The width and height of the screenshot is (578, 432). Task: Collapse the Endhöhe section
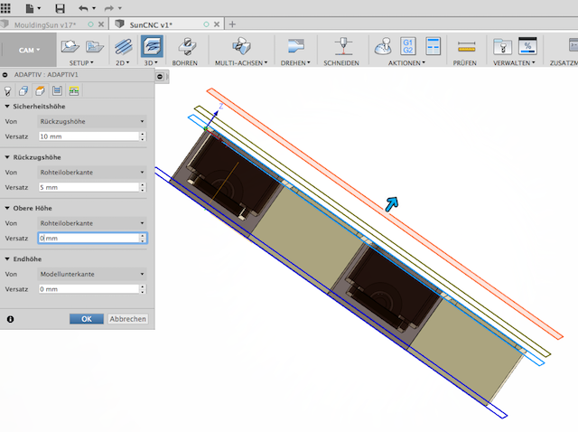pyautogui.click(x=7, y=259)
